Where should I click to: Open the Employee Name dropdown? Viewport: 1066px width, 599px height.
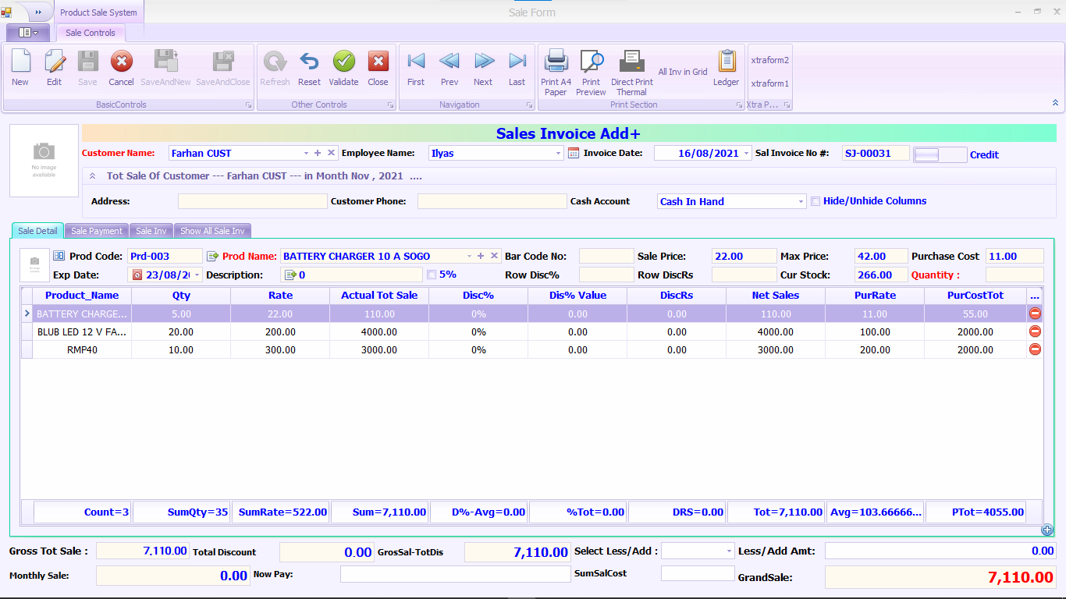[x=559, y=154]
